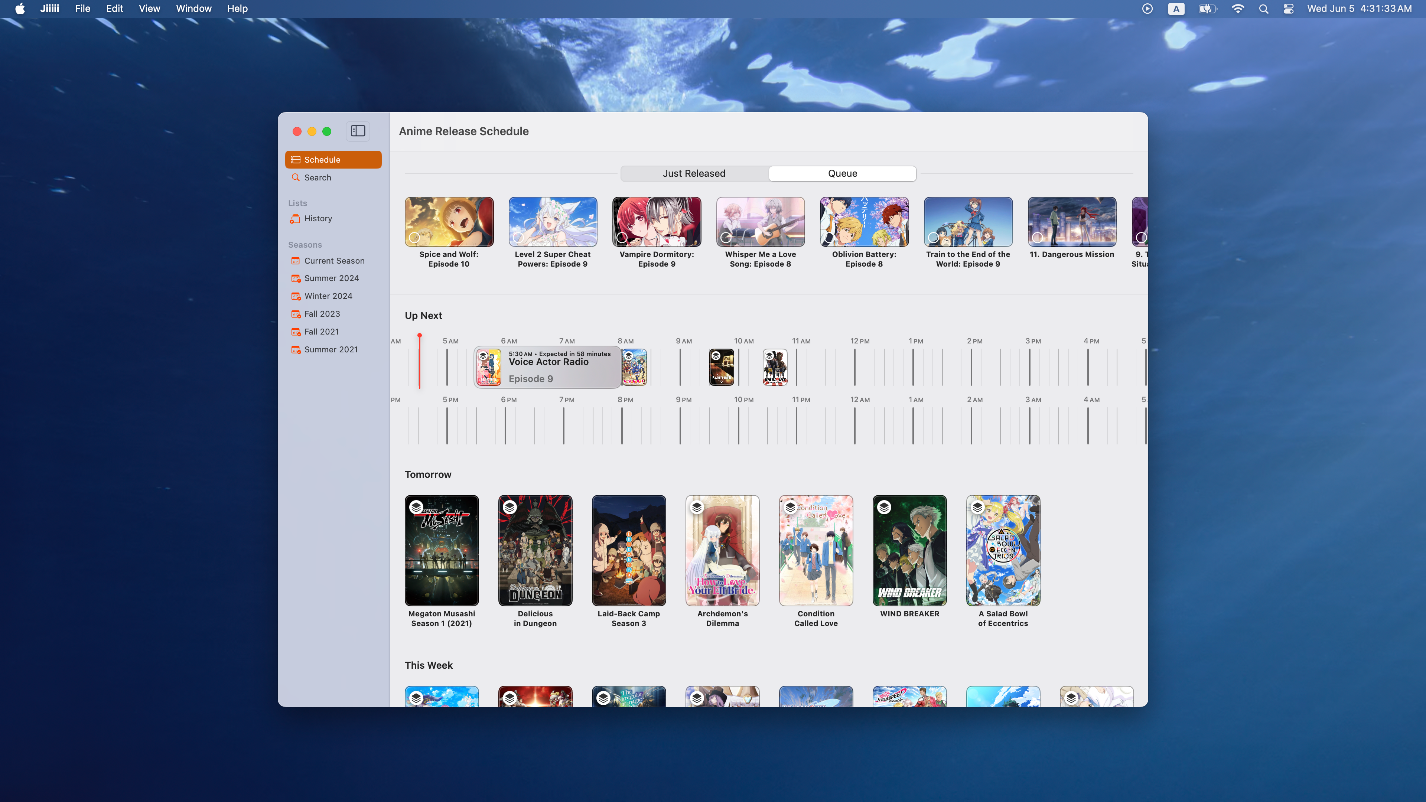Mark Spice and Wolf Episode 10 watched circle
The width and height of the screenshot is (1426, 802).
pos(414,238)
